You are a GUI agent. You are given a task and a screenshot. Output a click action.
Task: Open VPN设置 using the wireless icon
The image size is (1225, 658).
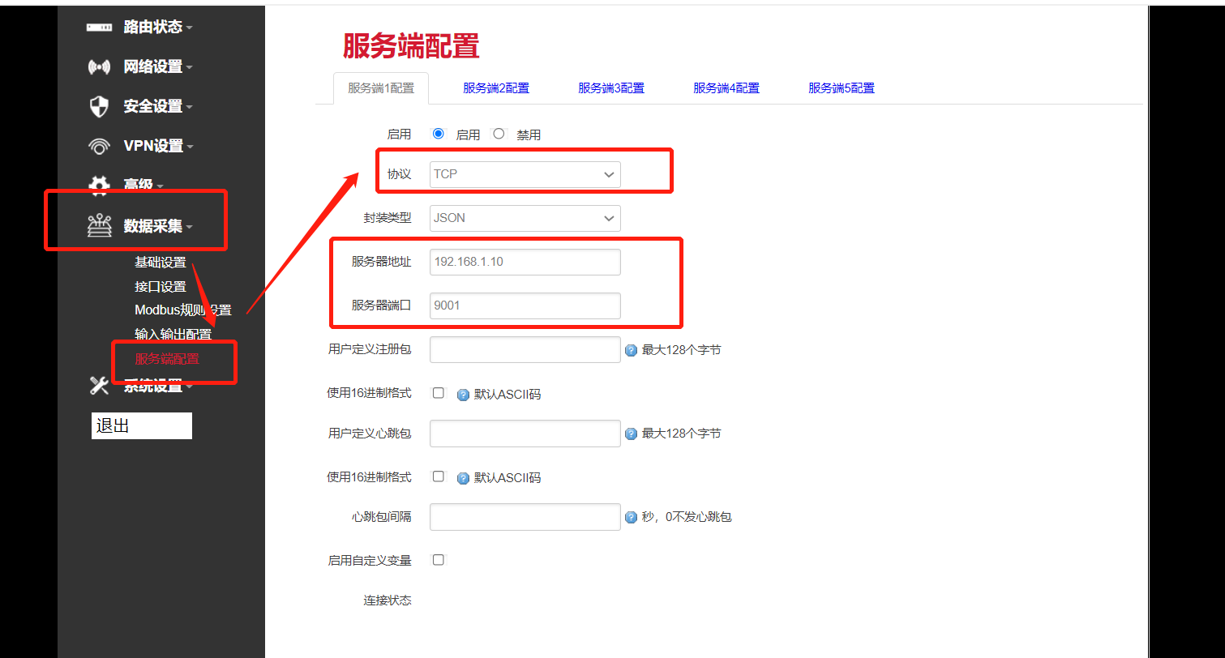coord(98,145)
